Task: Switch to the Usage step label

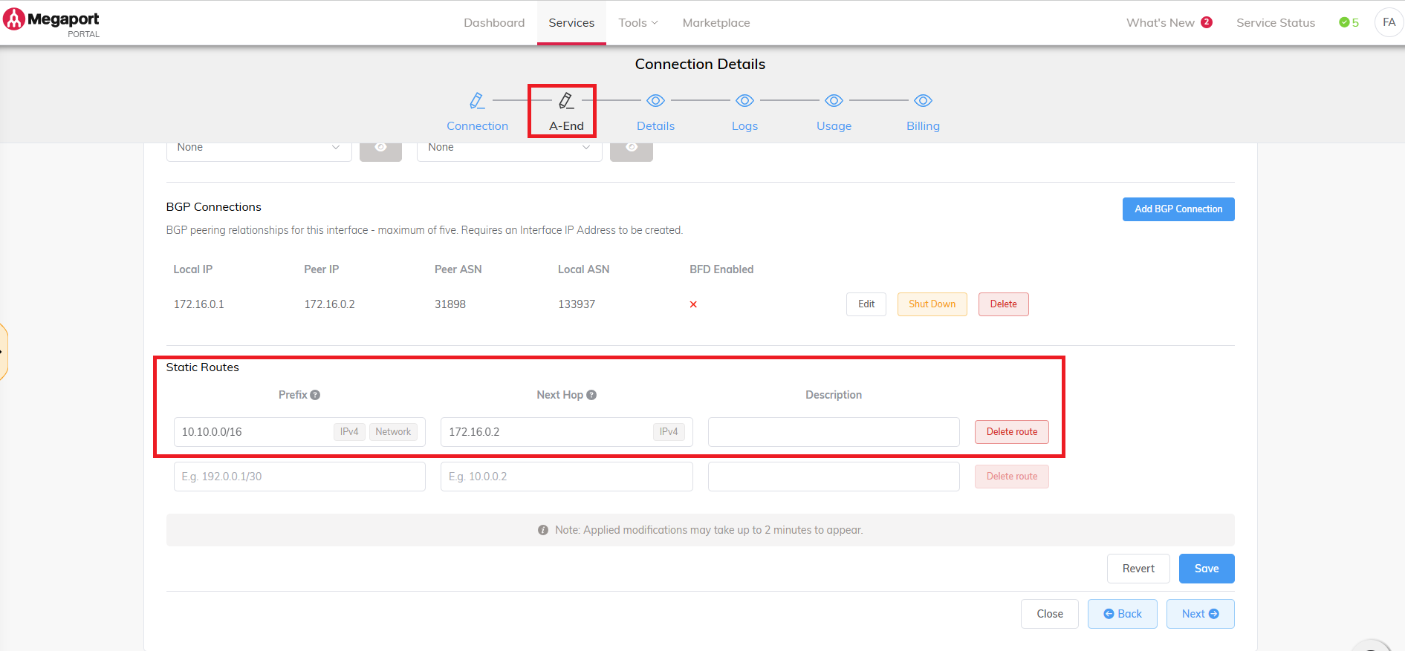Action: (834, 126)
